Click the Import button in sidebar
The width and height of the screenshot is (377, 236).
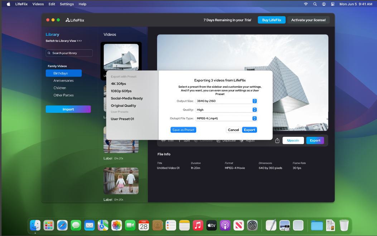(68, 109)
